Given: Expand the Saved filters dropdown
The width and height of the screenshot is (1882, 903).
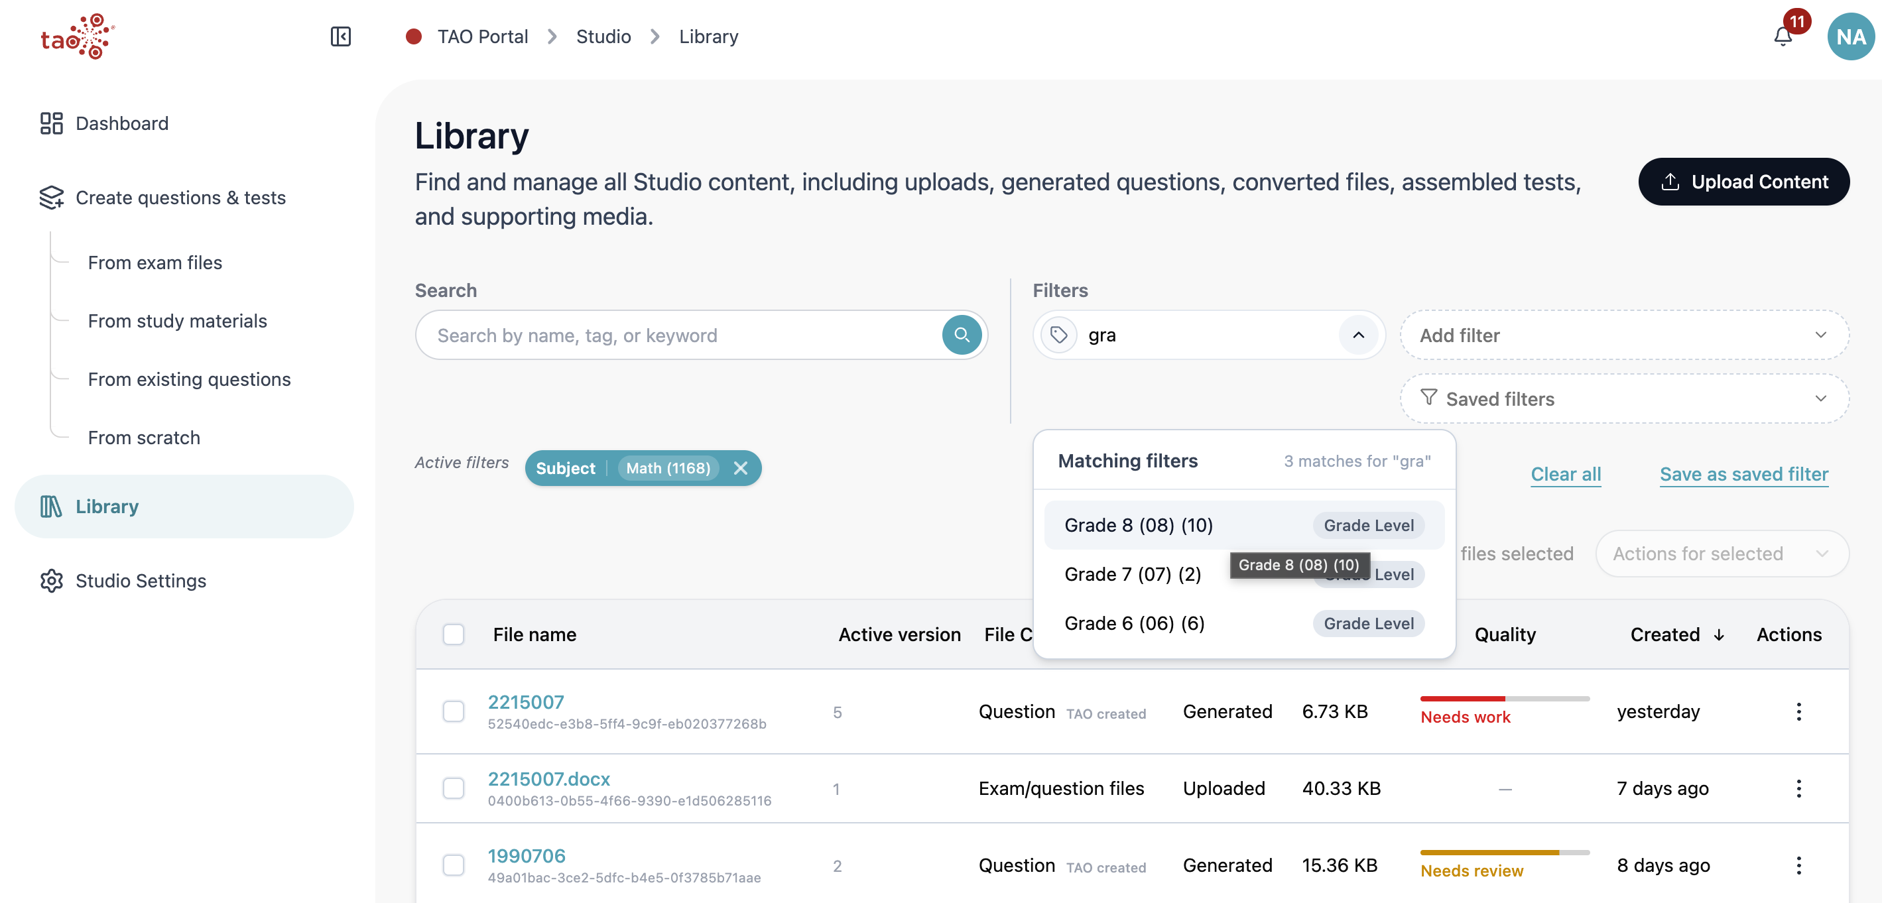Looking at the screenshot, I should coord(1624,398).
